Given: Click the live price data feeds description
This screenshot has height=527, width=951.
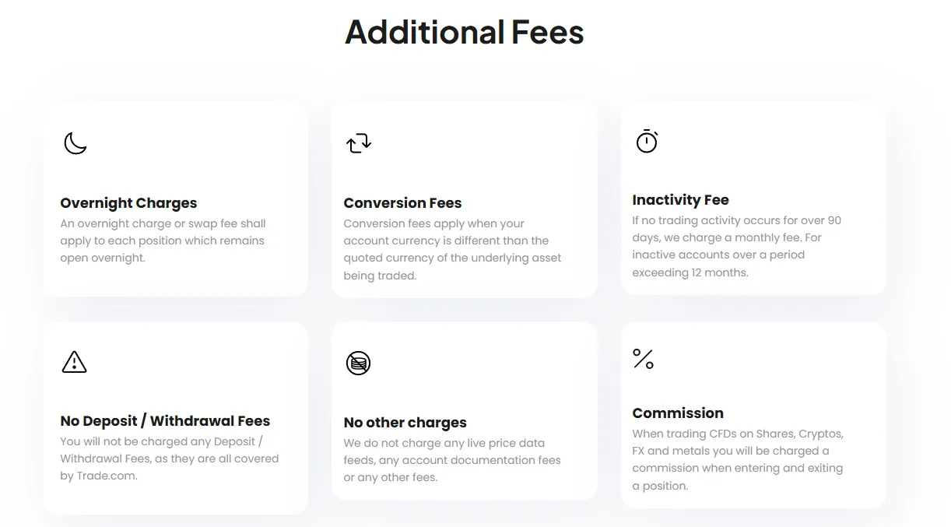Looking at the screenshot, I should tap(452, 460).
